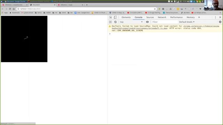Select the Document browser tab

pos(41,5)
